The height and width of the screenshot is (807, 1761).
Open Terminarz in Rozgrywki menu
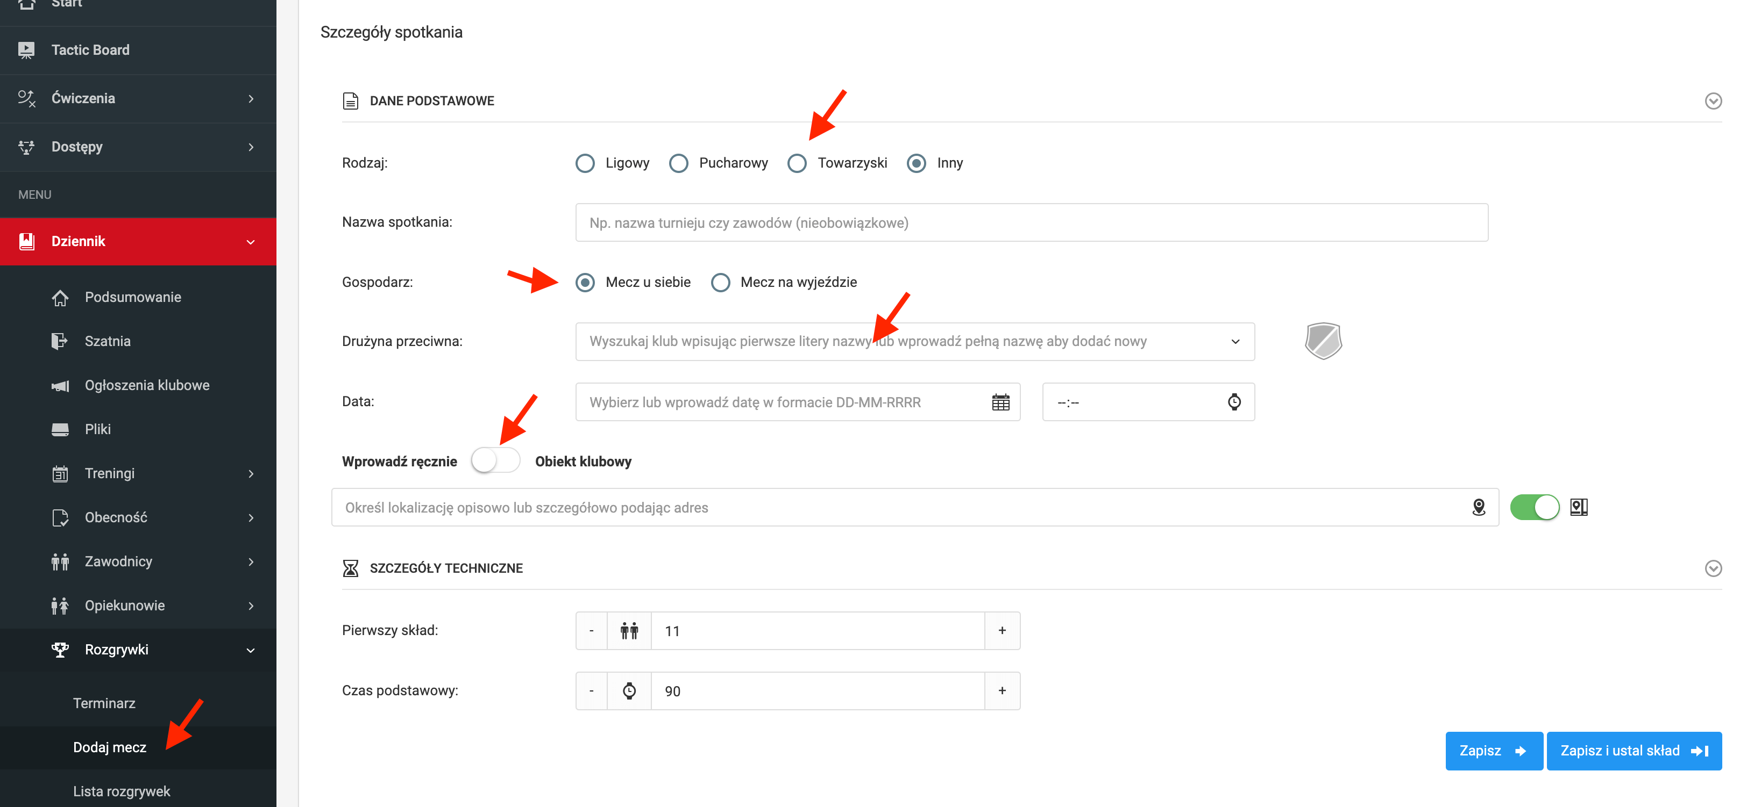point(104,703)
